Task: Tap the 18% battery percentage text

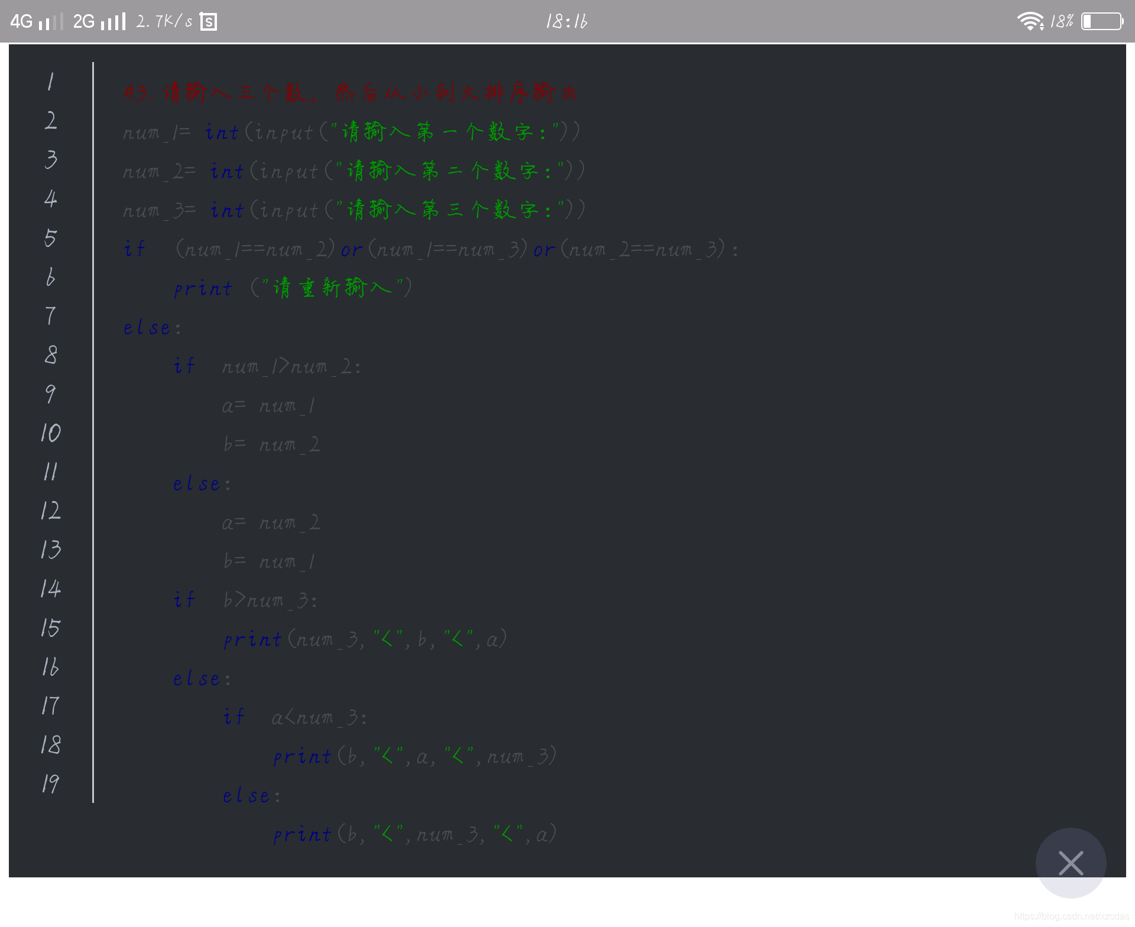Action: click(1062, 22)
